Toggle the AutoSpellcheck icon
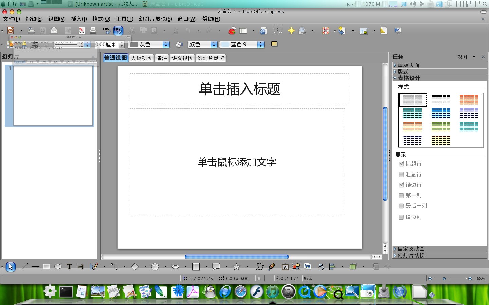This screenshot has height=305, width=489. [x=118, y=30]
